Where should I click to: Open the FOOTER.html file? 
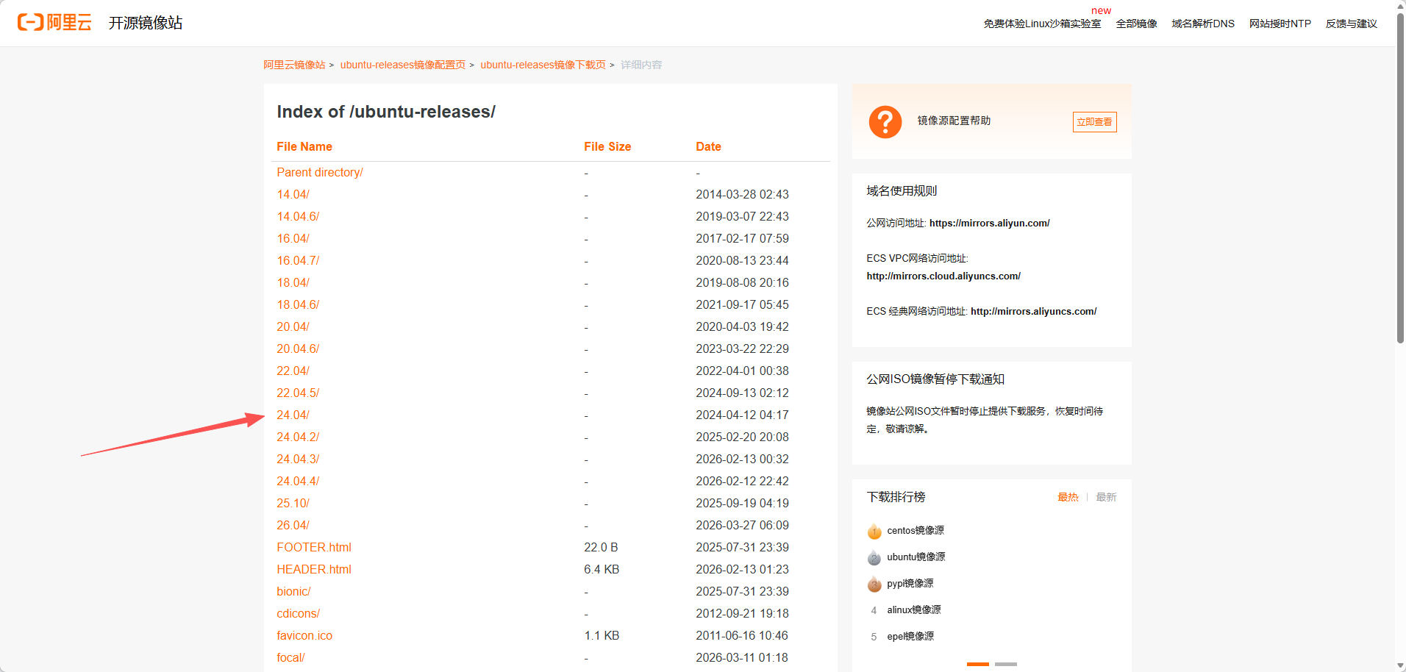tap(314, 547)
